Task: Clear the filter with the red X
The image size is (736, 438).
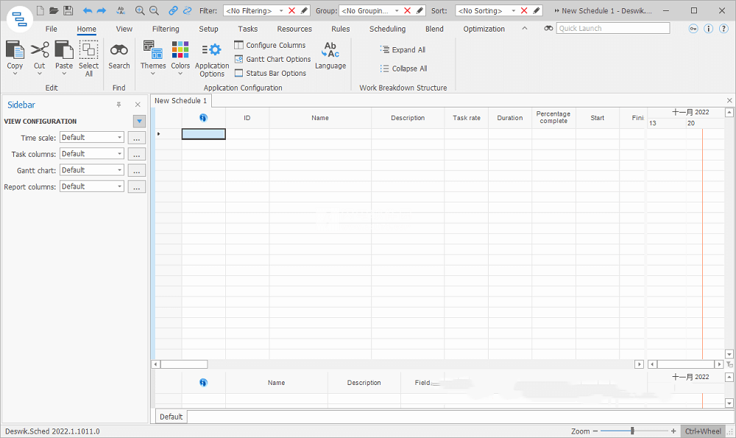Action: 292,10
